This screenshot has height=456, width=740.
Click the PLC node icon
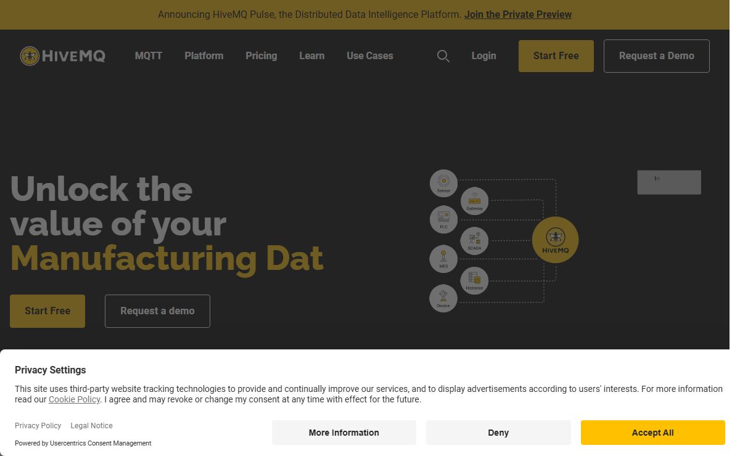(x=443, y=219)
